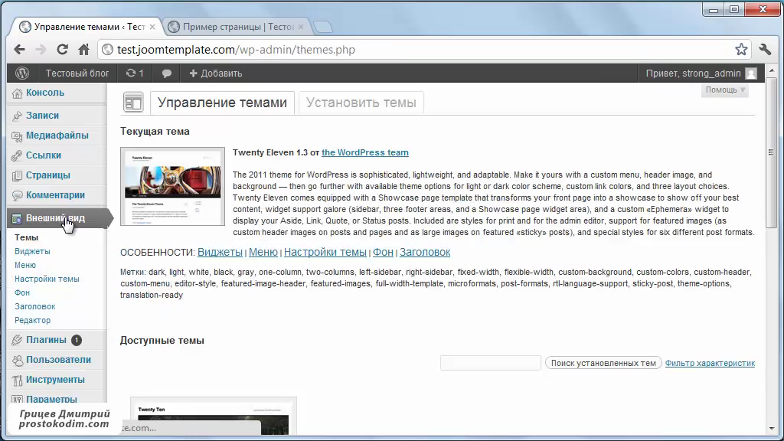Open Параметры settings in the sidebar
784x441 pixels.
(x=51, y=399)
